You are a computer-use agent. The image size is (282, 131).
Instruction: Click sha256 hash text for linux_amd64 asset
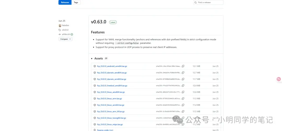coord(168,92)
